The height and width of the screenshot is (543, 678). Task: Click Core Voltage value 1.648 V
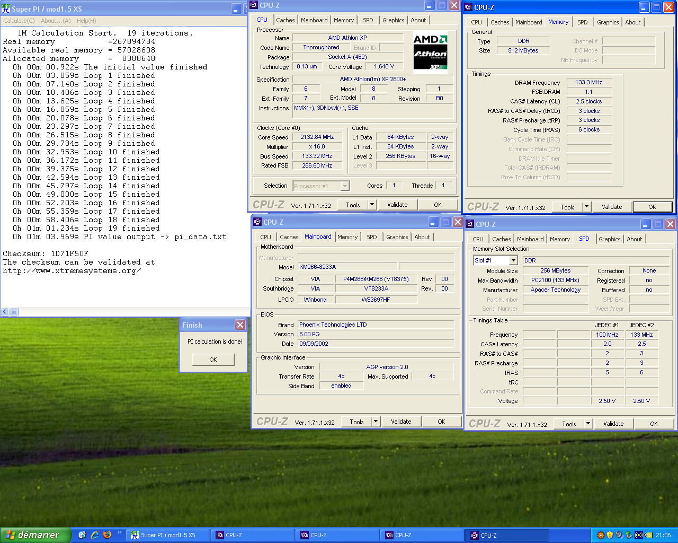pyautogui.click(x=384, y=66)
